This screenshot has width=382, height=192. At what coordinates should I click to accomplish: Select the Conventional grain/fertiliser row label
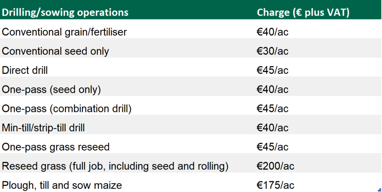64,32
